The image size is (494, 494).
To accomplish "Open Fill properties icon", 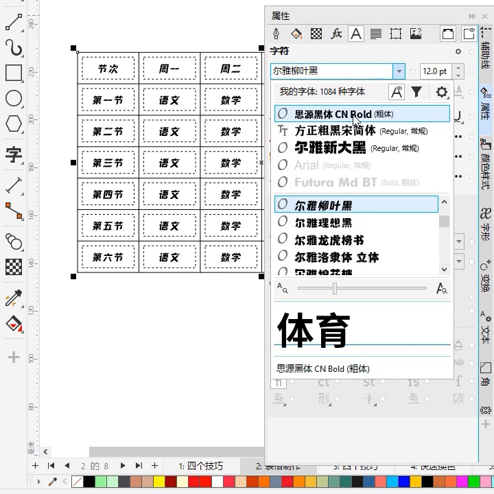I will coord(296,34).
